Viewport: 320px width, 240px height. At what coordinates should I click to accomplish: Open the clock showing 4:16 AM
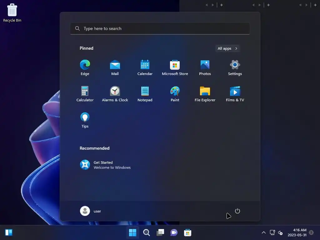pyautogui.click(x=297, y=232)
